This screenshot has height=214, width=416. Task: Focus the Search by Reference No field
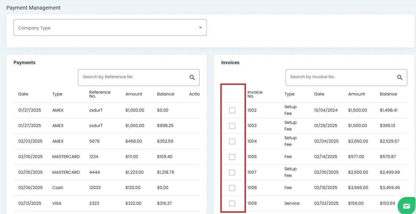(134, 77)
